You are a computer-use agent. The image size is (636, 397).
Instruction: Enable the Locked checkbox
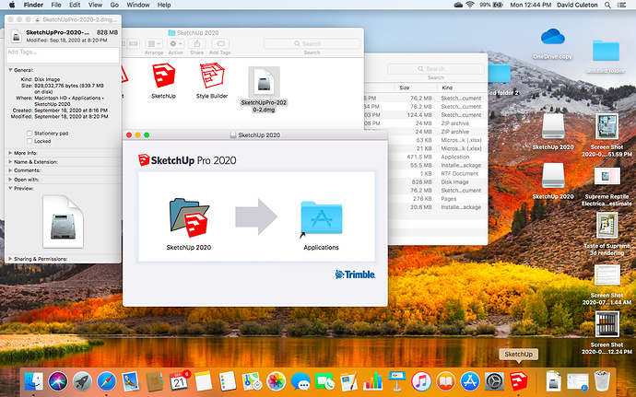click(29, 141)
